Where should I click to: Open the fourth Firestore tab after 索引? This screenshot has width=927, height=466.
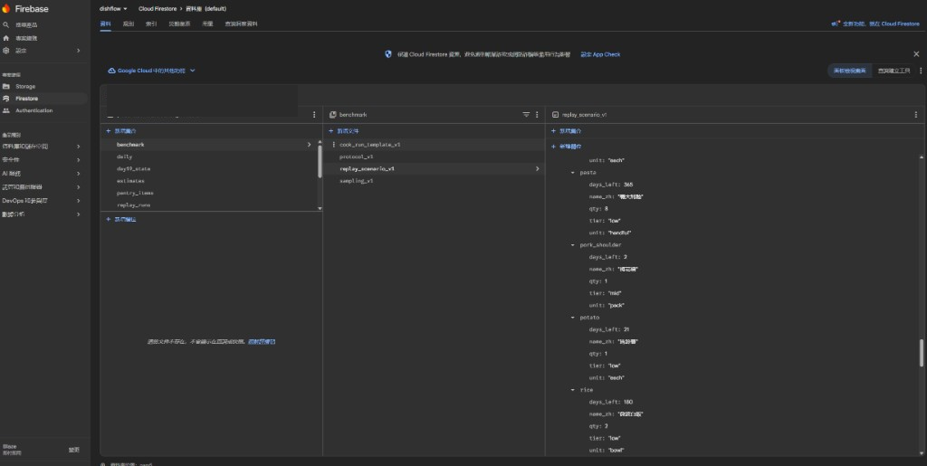[179, 24]
